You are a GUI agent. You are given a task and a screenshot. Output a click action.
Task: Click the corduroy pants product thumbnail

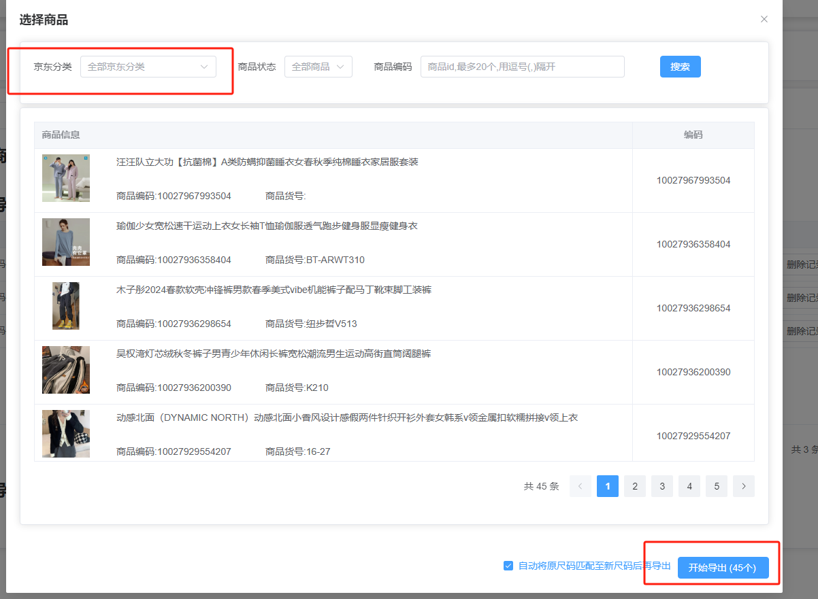pyautogui.click(x=66, y=370)
